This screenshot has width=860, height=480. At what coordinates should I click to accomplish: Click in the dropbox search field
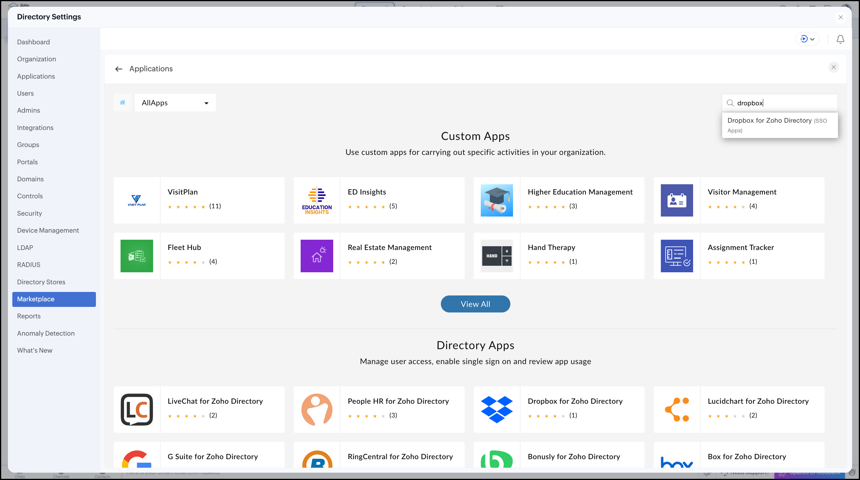[x=780, y=103]
